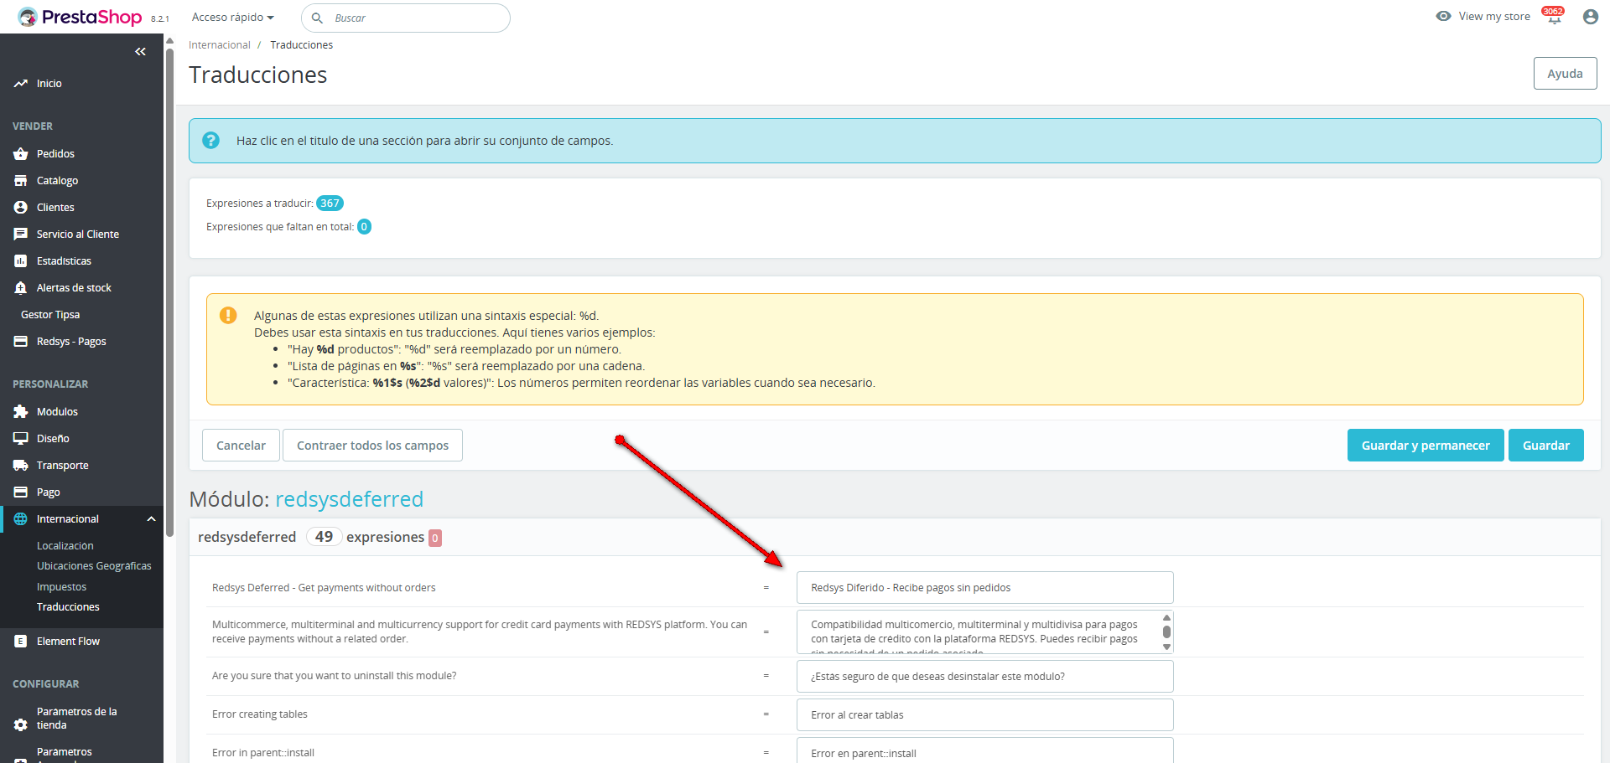The height and width of the screenshot is (763, 1610).
Task: Click the Traducciones breadcrumb text
Action: tap(301, 45)
